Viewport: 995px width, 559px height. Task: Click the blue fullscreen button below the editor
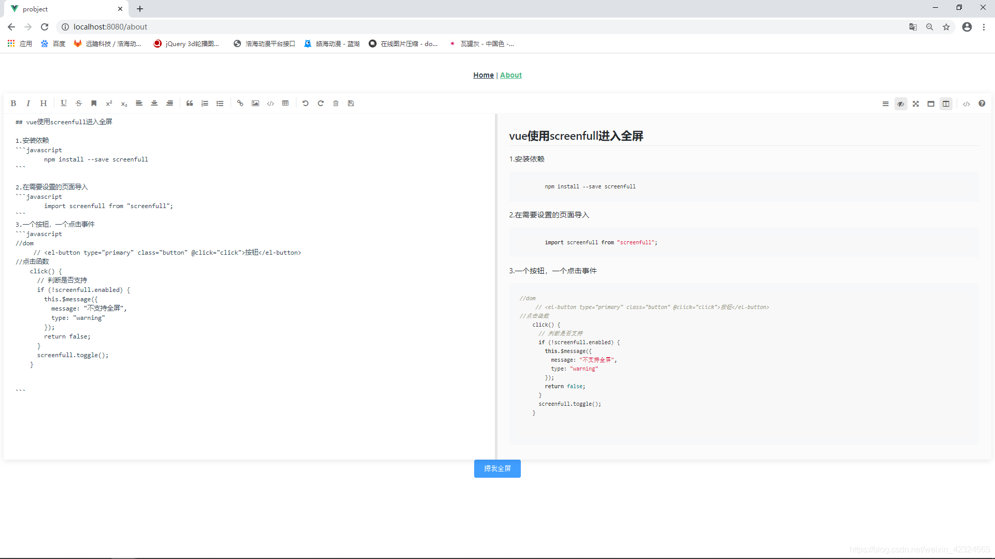point(497,468)
